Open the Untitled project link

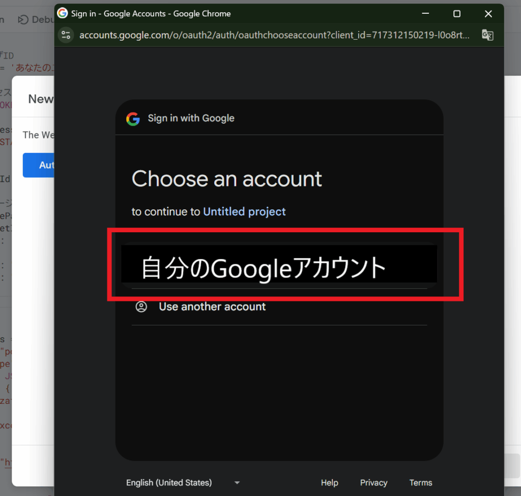[244, 211]
